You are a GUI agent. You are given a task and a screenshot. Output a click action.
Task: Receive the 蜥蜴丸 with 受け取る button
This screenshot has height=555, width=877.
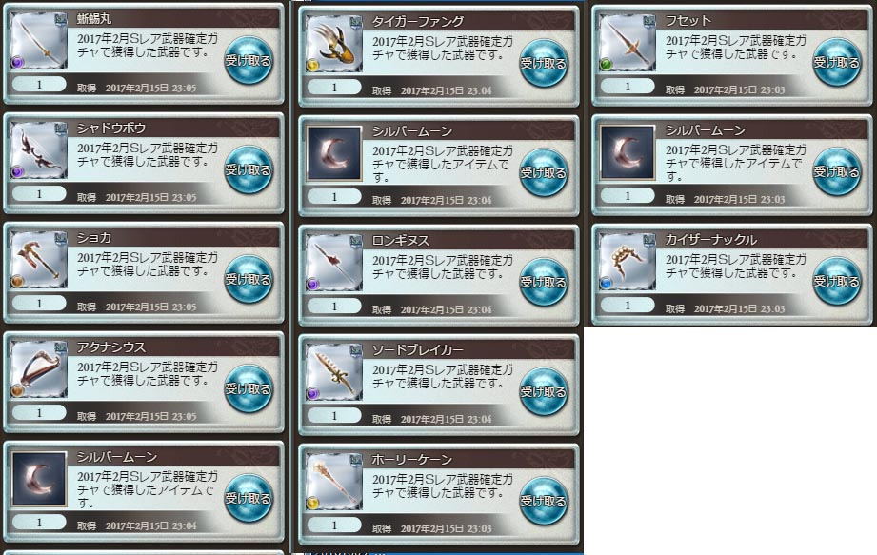(249, 60)
